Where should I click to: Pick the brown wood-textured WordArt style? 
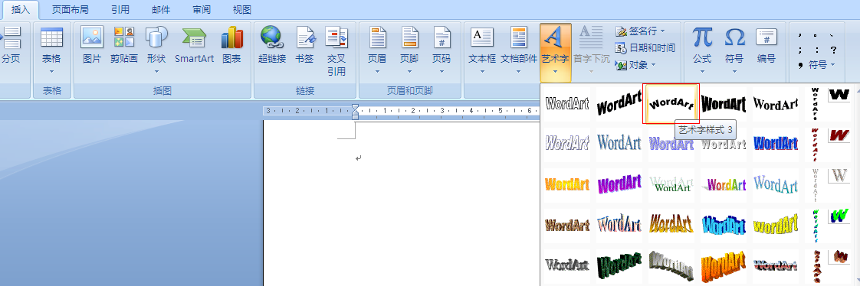[567, 225]
